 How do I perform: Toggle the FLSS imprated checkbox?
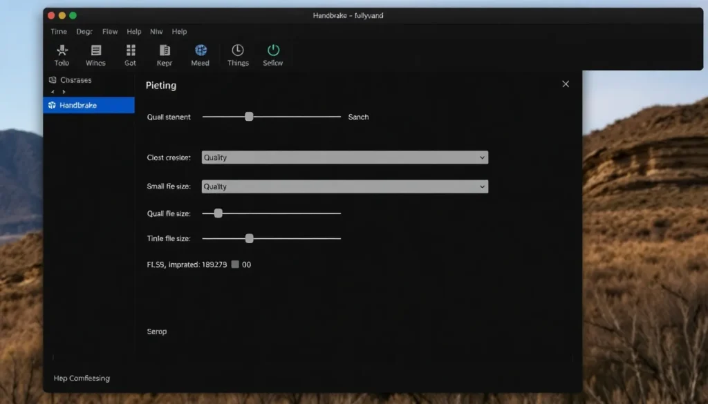[x=235, y=264]
